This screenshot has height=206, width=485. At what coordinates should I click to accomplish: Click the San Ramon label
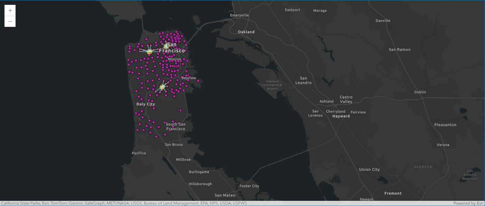coord(400,50)
